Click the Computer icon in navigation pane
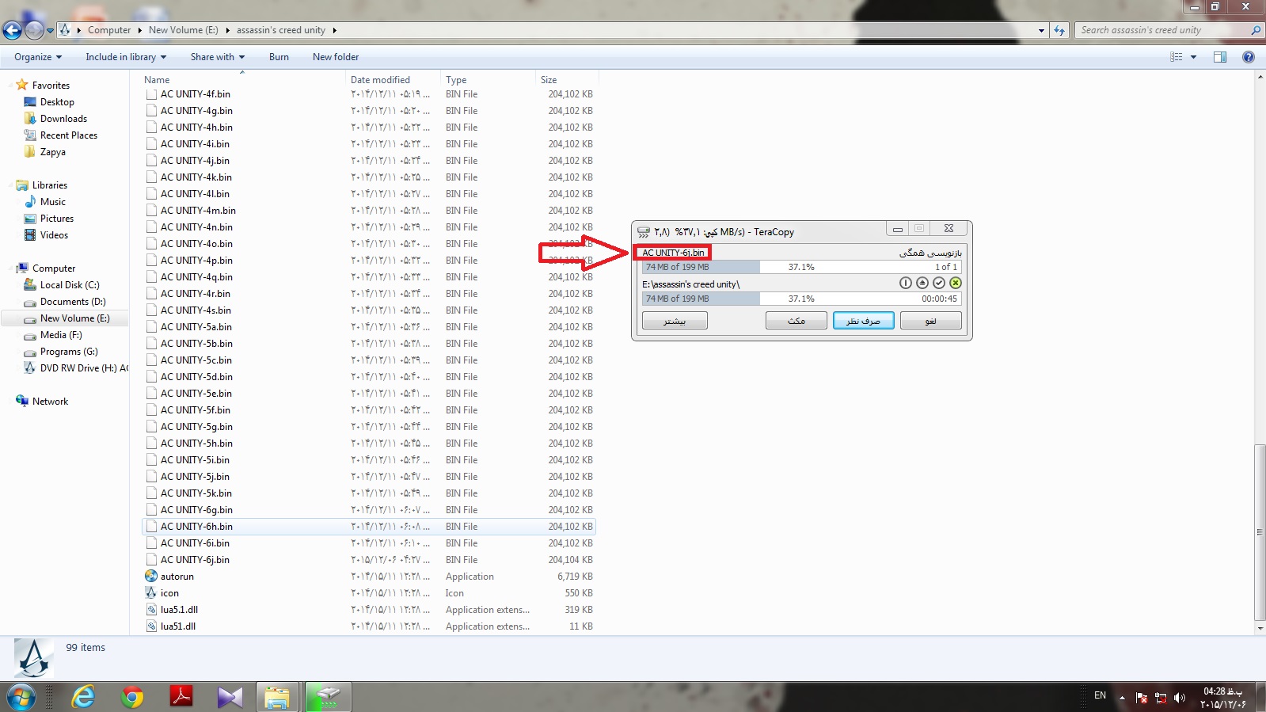The width and height of the screenshot is (1266, 712). [22, 268]
